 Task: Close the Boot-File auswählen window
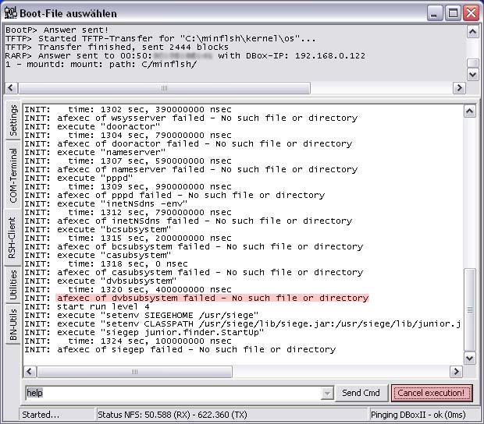tap(471, 13)
